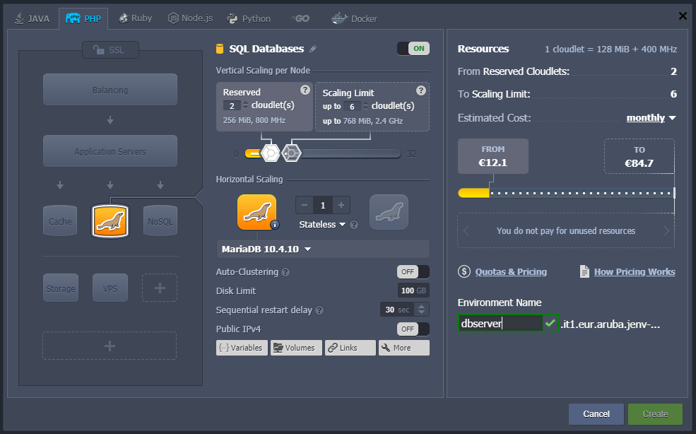Click the pencil icon beside SQL Databases
The height and width of the screenshot is (434, 696).
pyautogui.click(x=313, y=49)
